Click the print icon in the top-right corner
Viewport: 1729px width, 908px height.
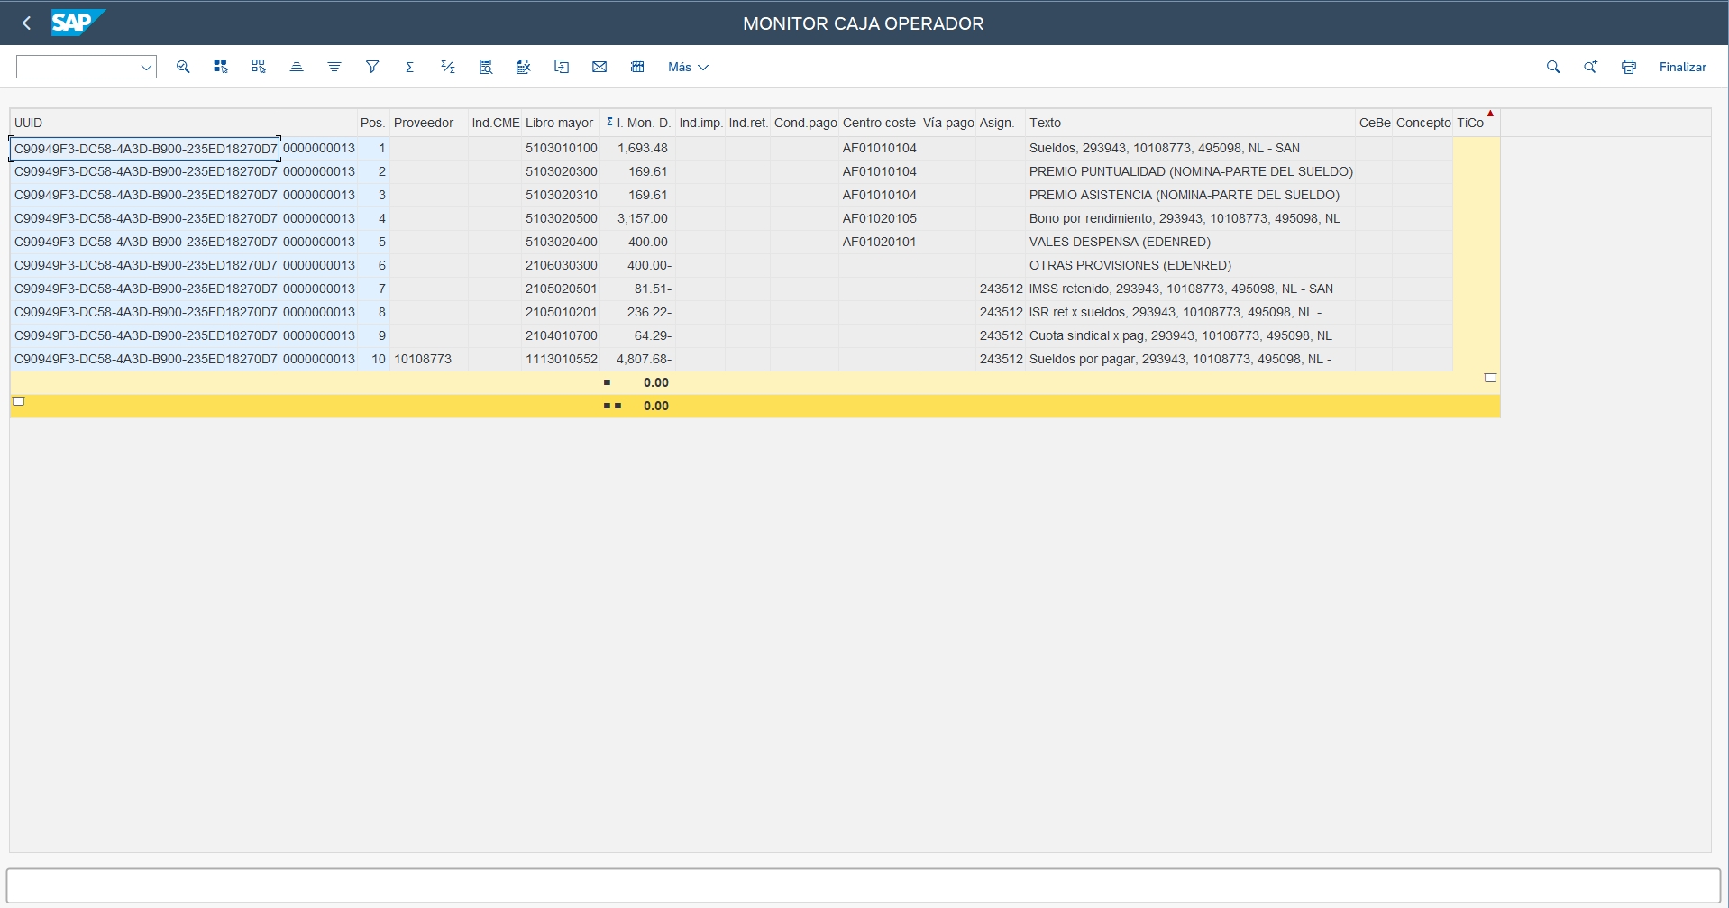point(1628,66)
